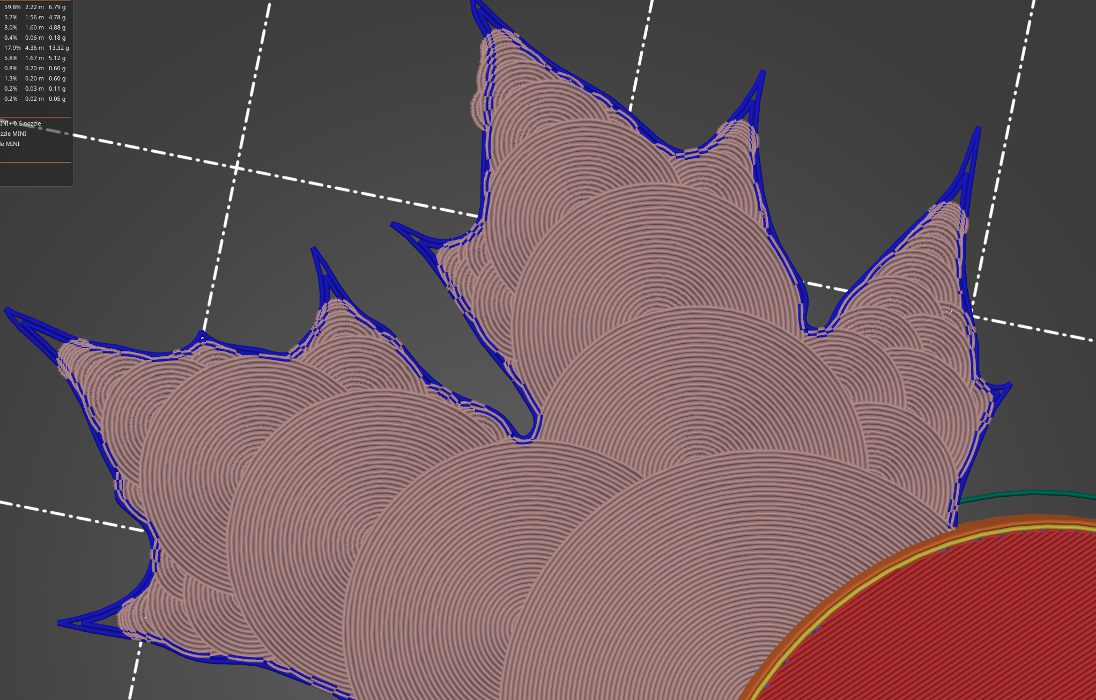This screenshot has width=1096, height=700.
Task: Click the 0.8% legend entry
Action: pos(11,68)
